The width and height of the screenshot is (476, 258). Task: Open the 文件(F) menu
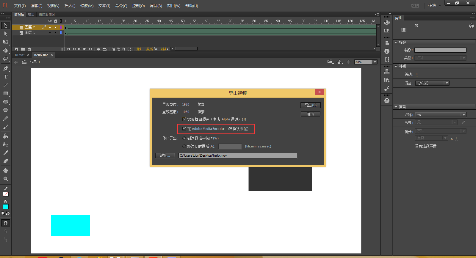20,6
